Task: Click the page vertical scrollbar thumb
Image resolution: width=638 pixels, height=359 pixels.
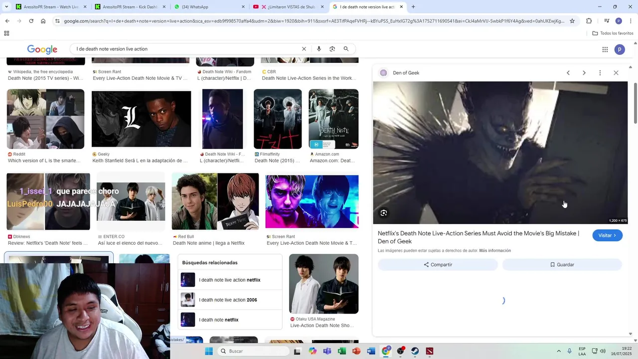Action: click(635, 104)
